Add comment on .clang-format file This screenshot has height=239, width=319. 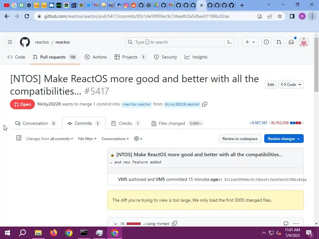pyautogui.click(x=286, y=223)
